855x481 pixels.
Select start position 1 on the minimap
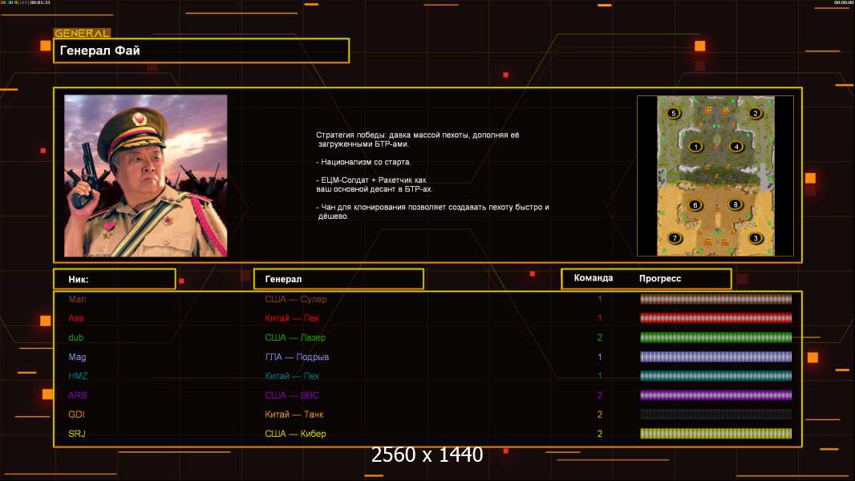(695, 147)
